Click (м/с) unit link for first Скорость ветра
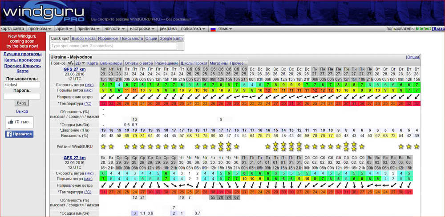The width and height of the screenshot is (445, 217). coord(89,85)
